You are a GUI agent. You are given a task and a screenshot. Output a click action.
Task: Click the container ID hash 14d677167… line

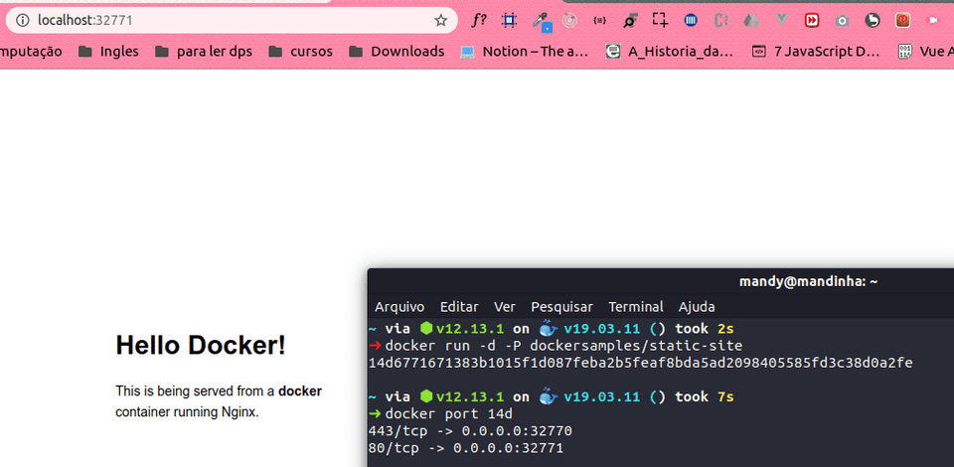(641, 363)
